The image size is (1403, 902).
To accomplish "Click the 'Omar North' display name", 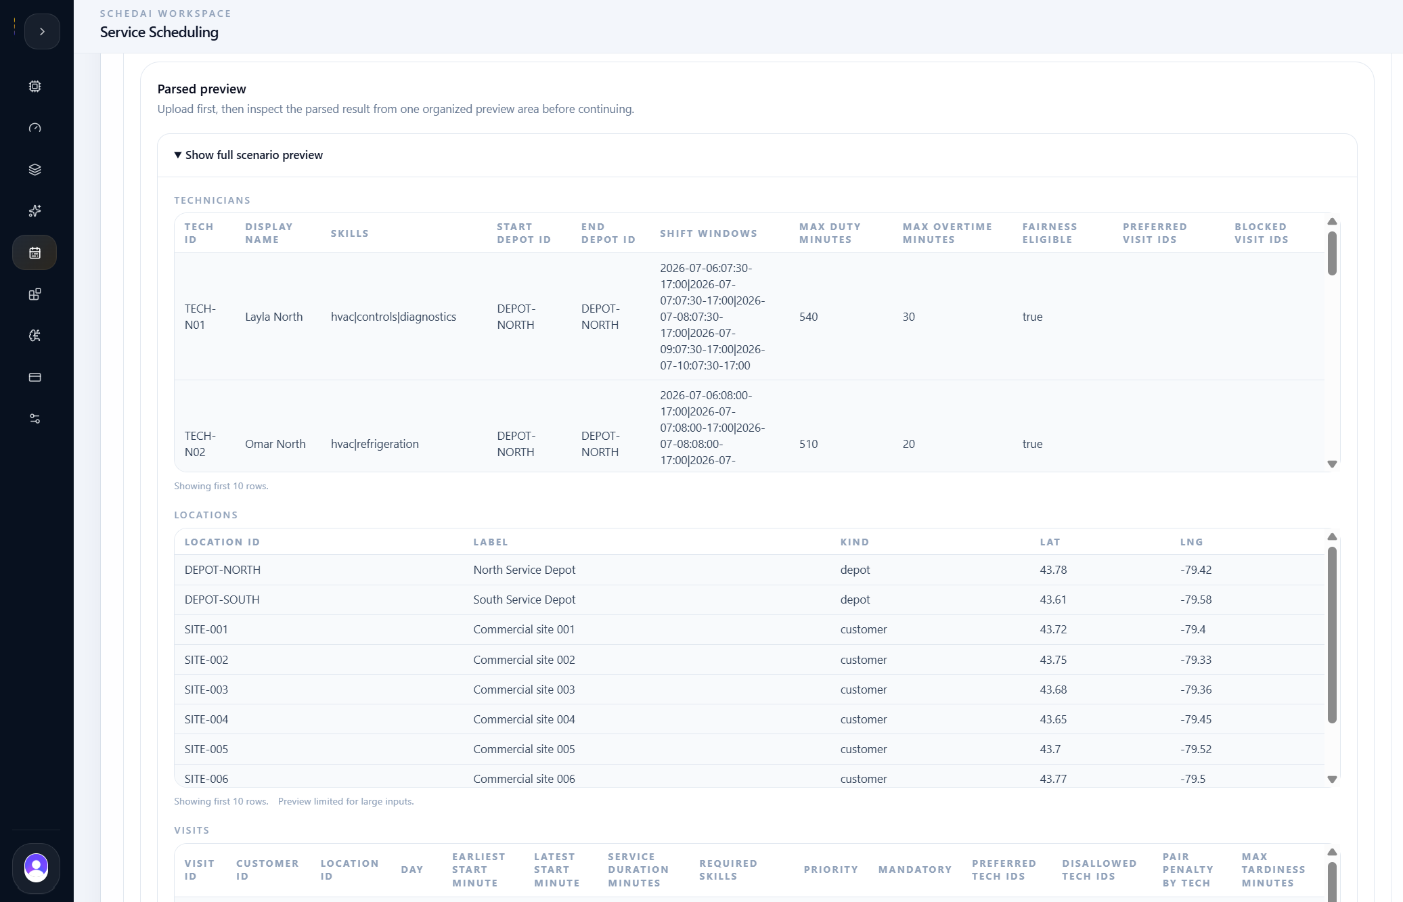I will tap(275, 444).
